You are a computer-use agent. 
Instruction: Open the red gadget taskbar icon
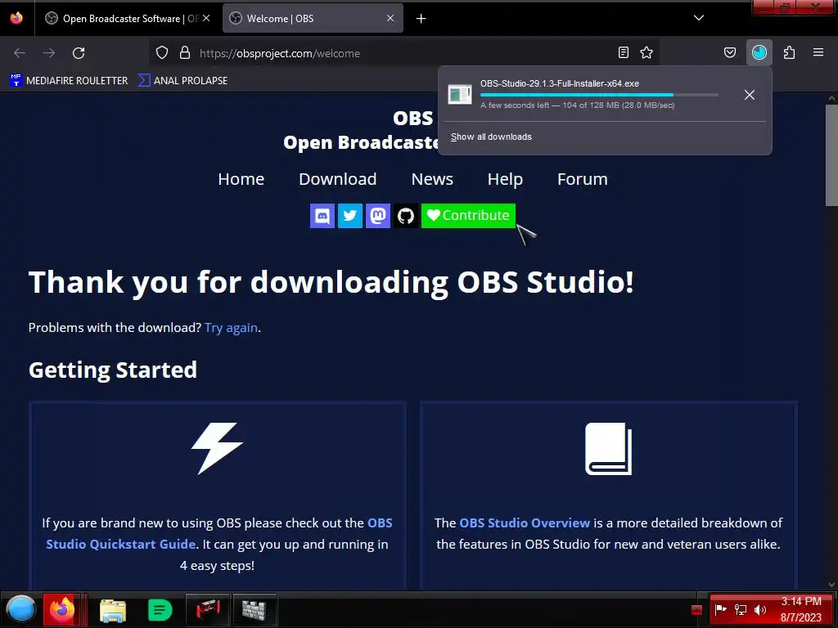coord(208,609)
